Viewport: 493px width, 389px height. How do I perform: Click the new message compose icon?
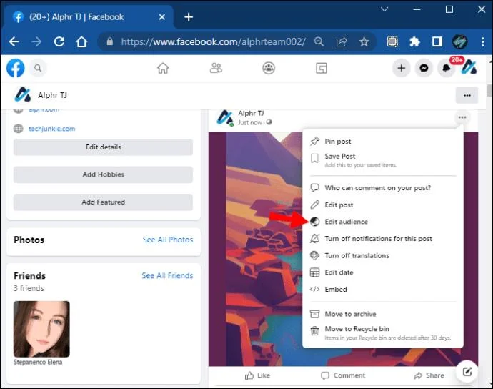point(467,372)
